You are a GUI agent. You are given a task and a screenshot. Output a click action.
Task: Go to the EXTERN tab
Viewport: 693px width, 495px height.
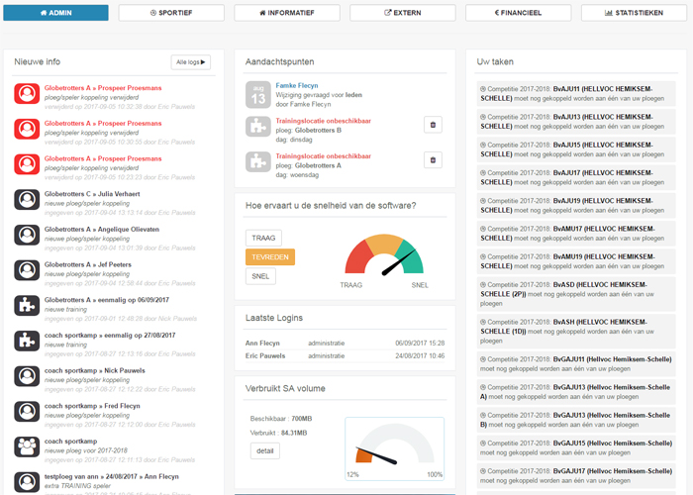pyautogui.click(x=403, y=13)
